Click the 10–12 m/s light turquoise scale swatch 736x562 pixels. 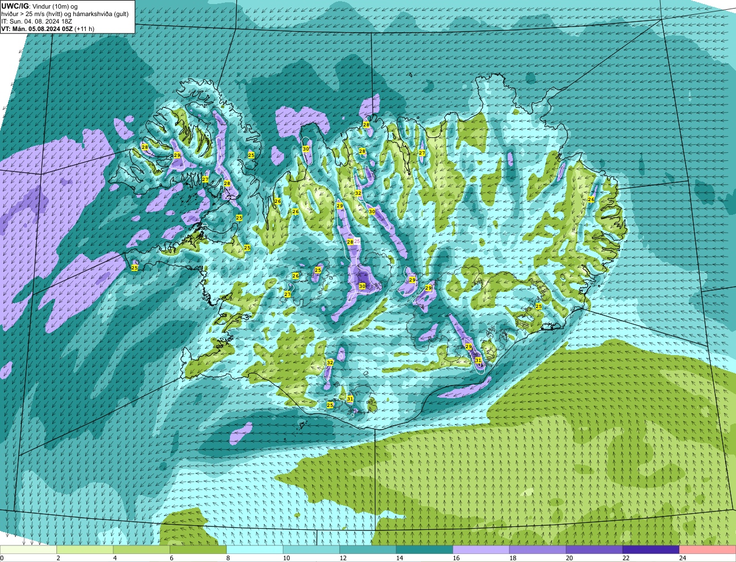(312, 550)
